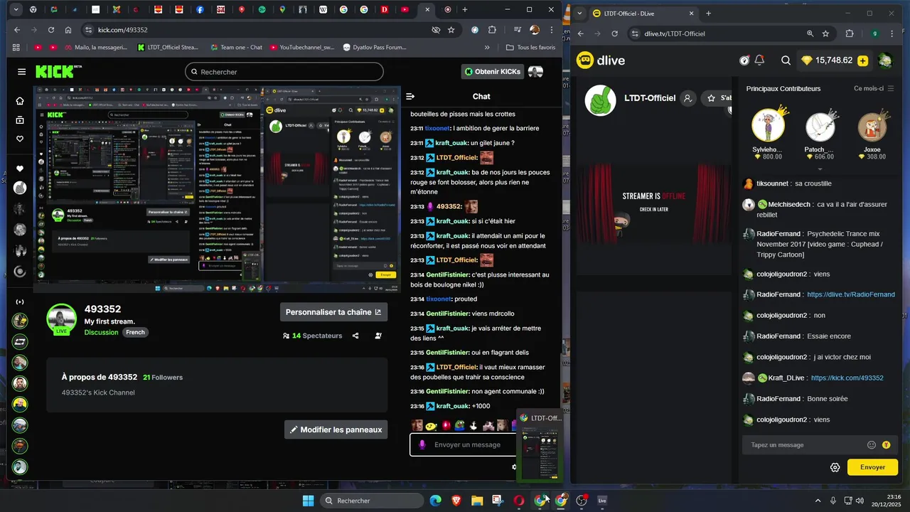This screenshot has height=512, width=910.
Task: Click the purple microphone icon in Kick message box
Action: click(422, 444)
